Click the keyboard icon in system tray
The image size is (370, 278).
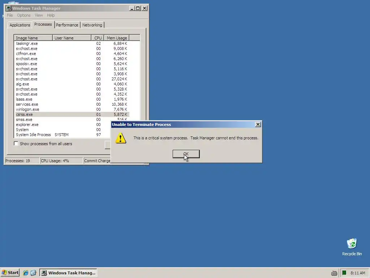[x=334, y=273]
